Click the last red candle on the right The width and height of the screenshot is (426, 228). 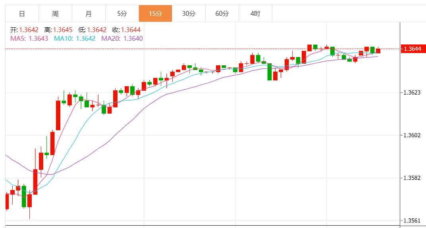[x=378, y=51]
